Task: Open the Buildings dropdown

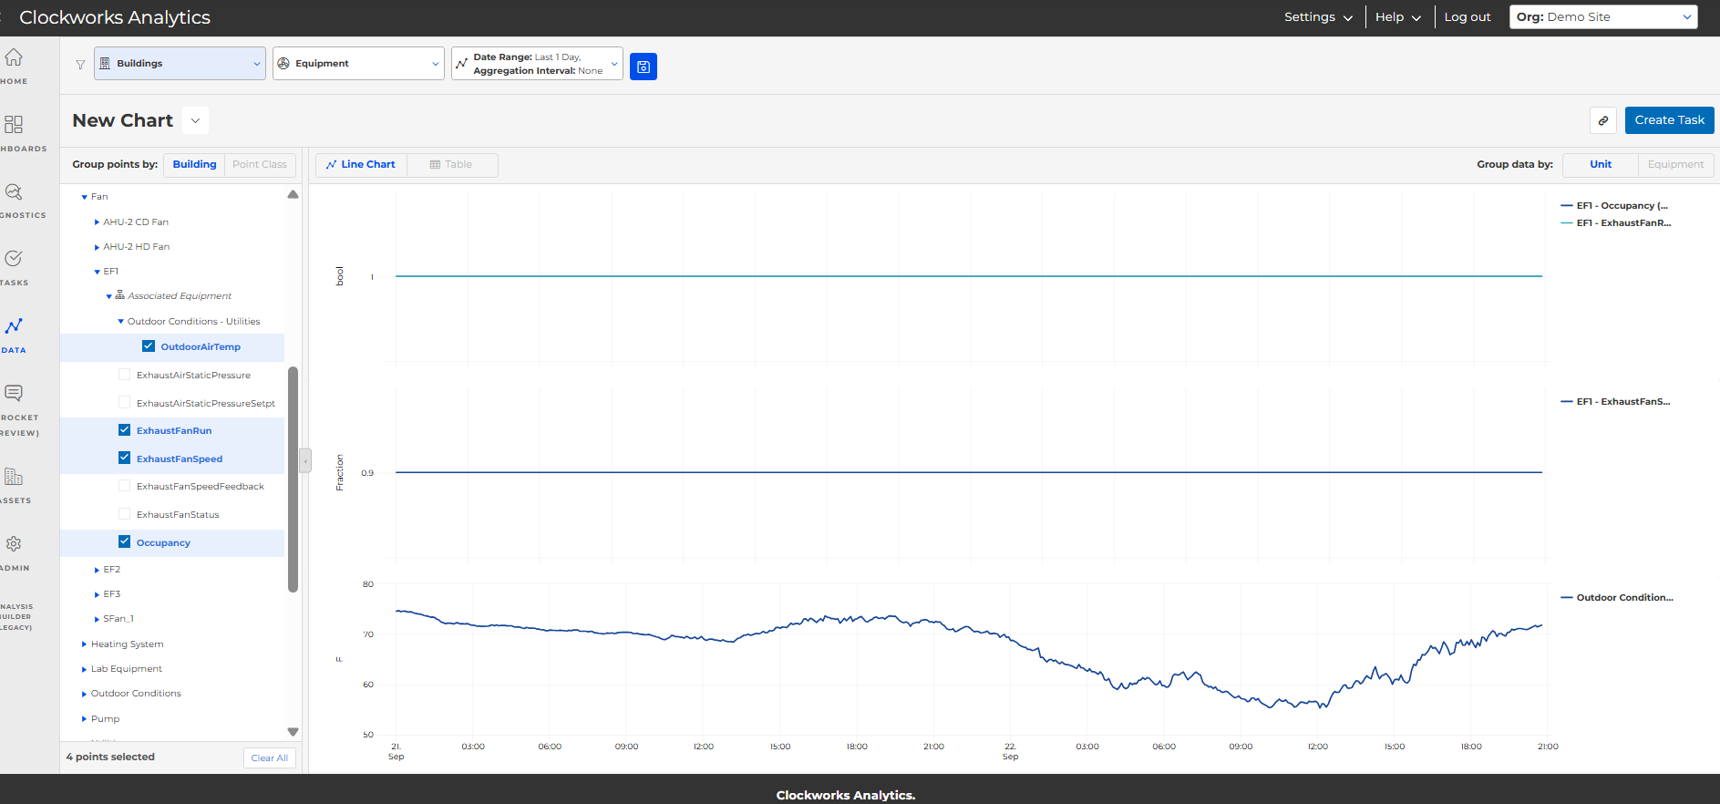Action: [x=180, y=63]
